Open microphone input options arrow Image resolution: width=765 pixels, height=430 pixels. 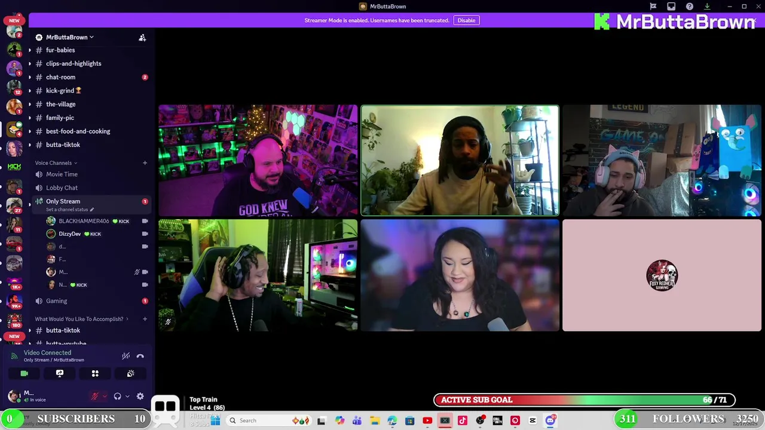tap(105, 396)
